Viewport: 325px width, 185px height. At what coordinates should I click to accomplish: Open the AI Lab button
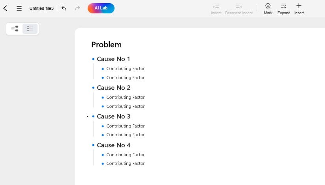coord(101,8)
